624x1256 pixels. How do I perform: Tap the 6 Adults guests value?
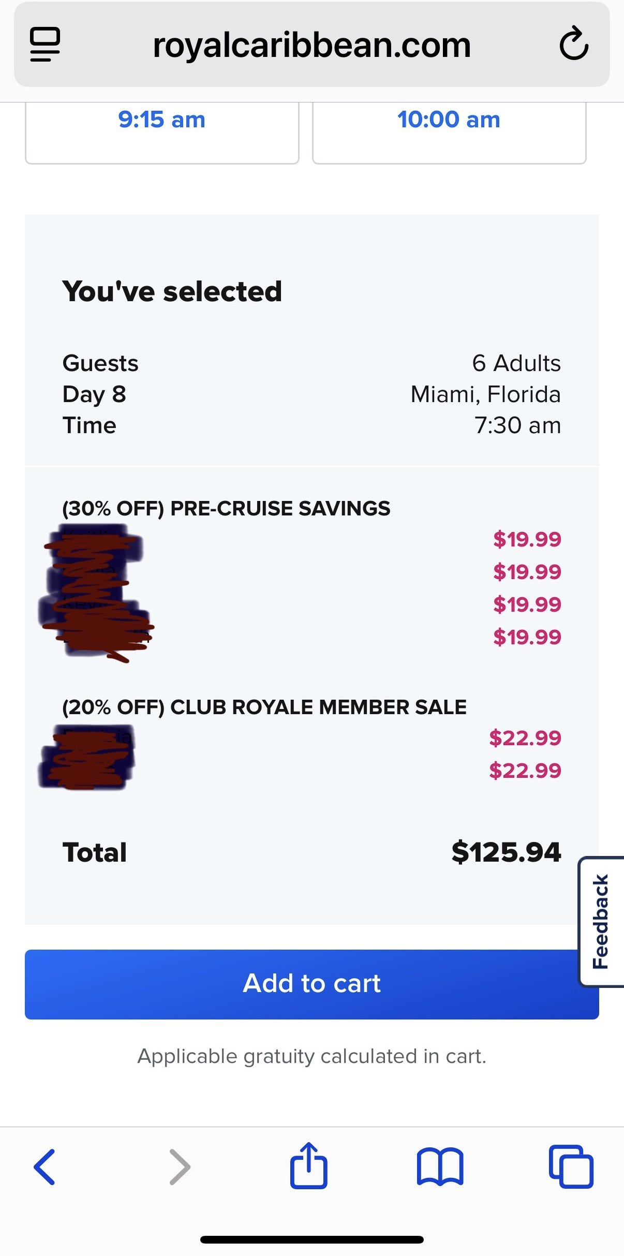(516, 363)
